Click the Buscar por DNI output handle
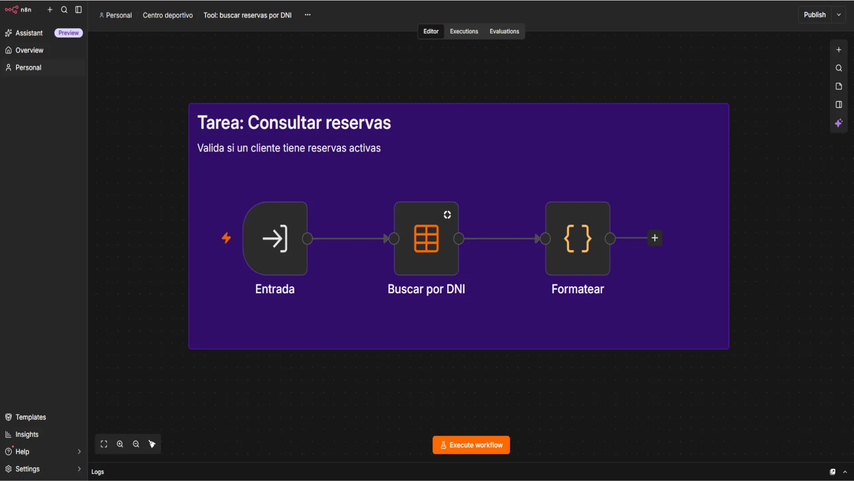854x481 pixels. coord(459,238)
